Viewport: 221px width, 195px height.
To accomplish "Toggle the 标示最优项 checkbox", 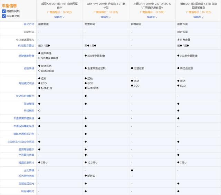I will pyautogui.click(x=4, y=16).
